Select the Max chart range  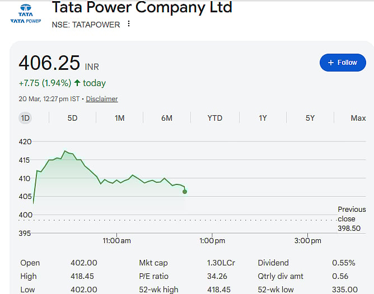pyautogui.click(x=358, y=118)
